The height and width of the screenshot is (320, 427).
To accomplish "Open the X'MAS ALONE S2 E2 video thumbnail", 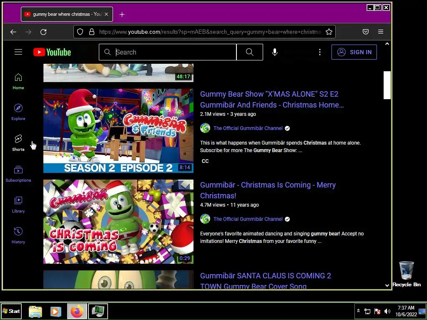I will pyautogui.click(x=118, y=130).
